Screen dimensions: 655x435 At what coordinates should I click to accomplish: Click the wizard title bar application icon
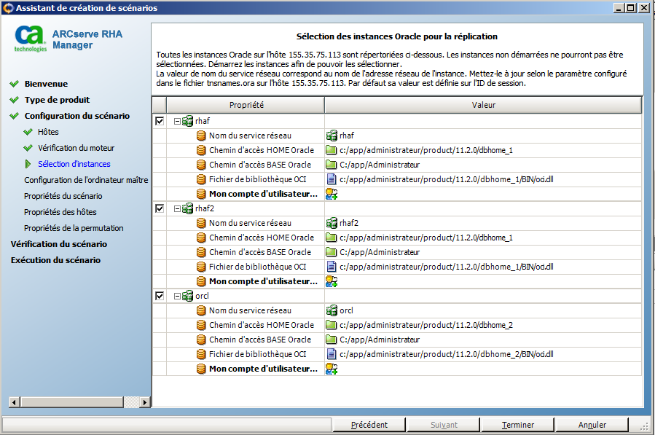tap(8, 8)
